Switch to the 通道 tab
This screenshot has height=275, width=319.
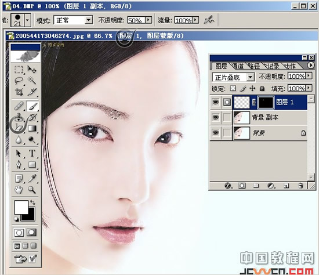coord(237,66)
